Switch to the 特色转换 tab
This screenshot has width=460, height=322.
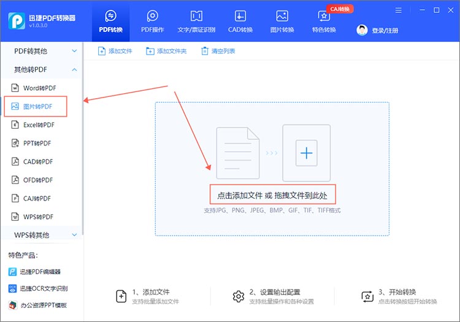pos(324,21)
